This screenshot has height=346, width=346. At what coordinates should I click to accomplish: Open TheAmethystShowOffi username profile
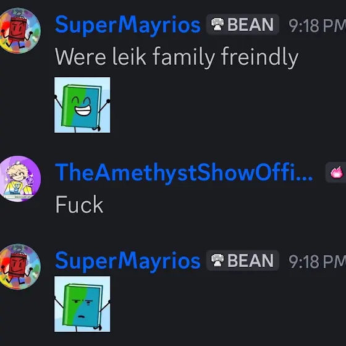click(x=184, y=172)
